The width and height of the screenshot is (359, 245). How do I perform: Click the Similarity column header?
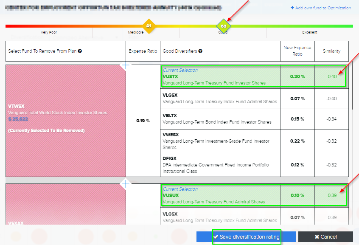tap(331, 51)
